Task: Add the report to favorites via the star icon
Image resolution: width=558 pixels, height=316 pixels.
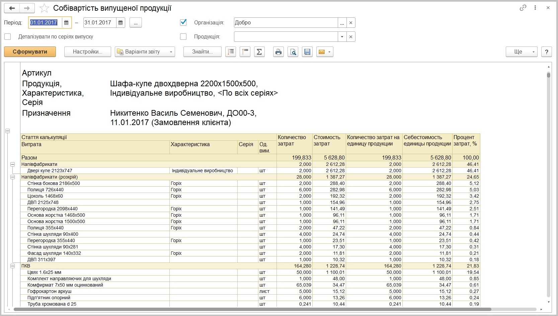Action: pyautogui.click(x=44, y=8)
